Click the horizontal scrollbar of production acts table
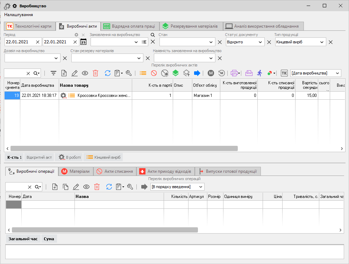This screenshot has height=264, width=349. (x=124, y=148)
